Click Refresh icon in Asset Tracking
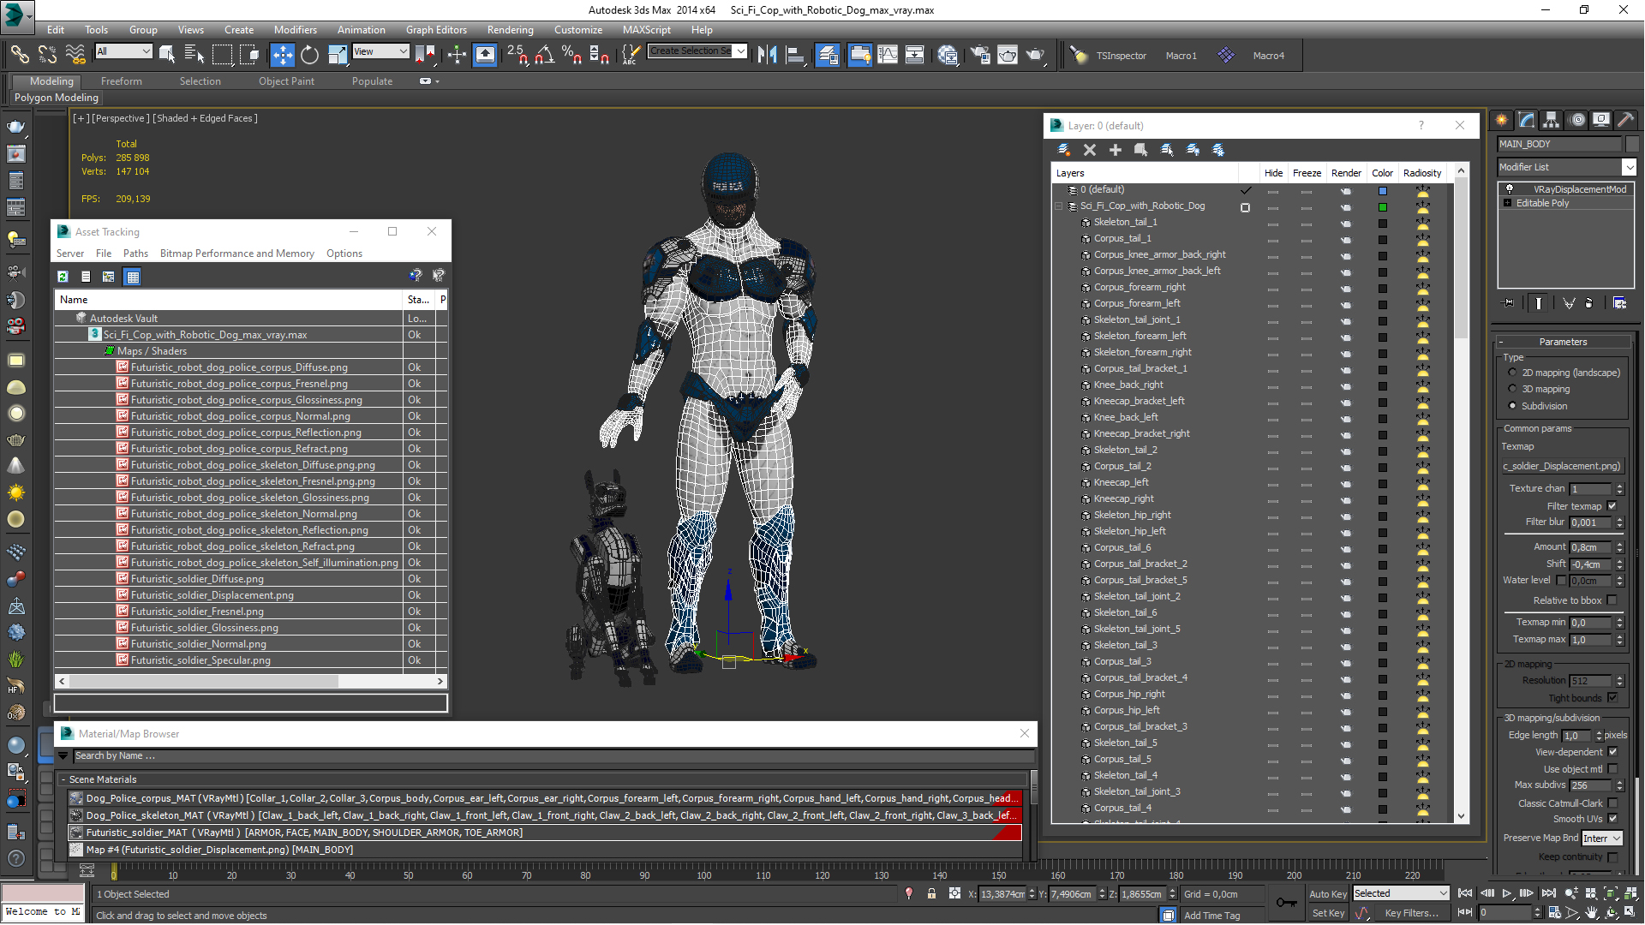Screen dimensions: 1645x925 63,277
